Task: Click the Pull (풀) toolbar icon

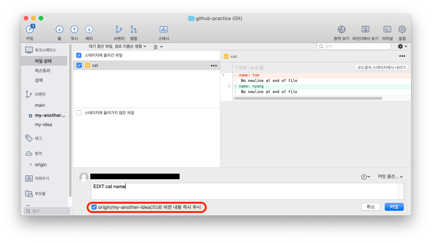Action: 59,29
